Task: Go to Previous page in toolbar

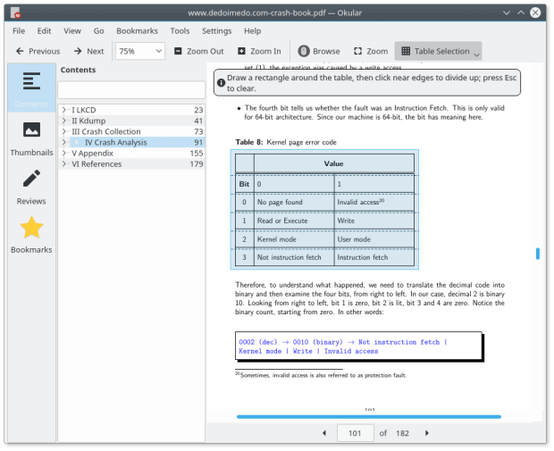Action: (38, 51)
